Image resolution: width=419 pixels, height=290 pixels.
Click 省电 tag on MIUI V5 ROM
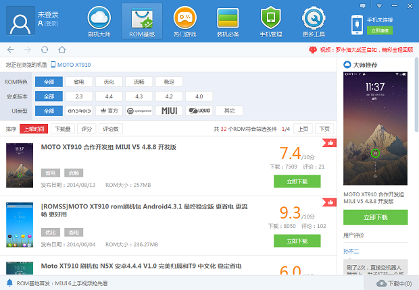point(51,173)
